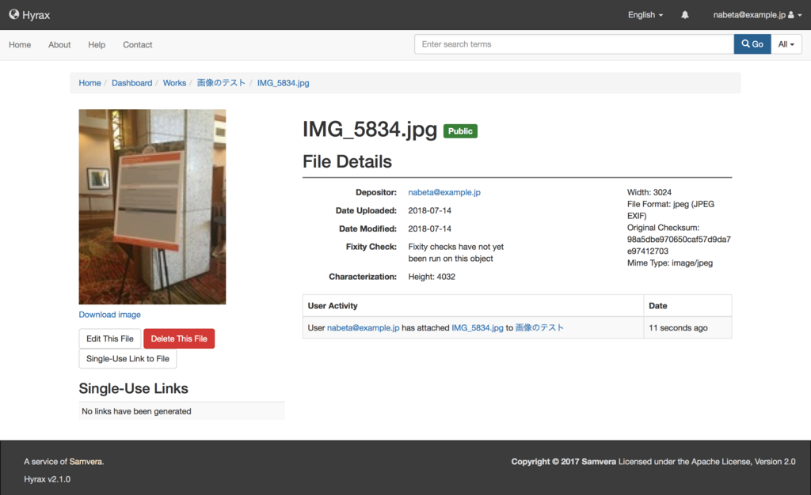811x495 pixels.
Task: Open the IMG_5834.jpg image thumbnail
Action: 152,206
